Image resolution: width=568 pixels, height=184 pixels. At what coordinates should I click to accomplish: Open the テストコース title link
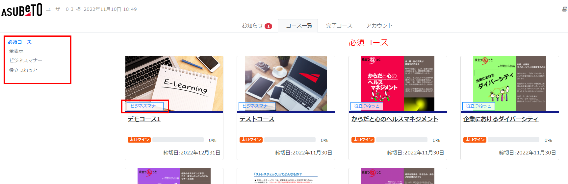point(257,119)
